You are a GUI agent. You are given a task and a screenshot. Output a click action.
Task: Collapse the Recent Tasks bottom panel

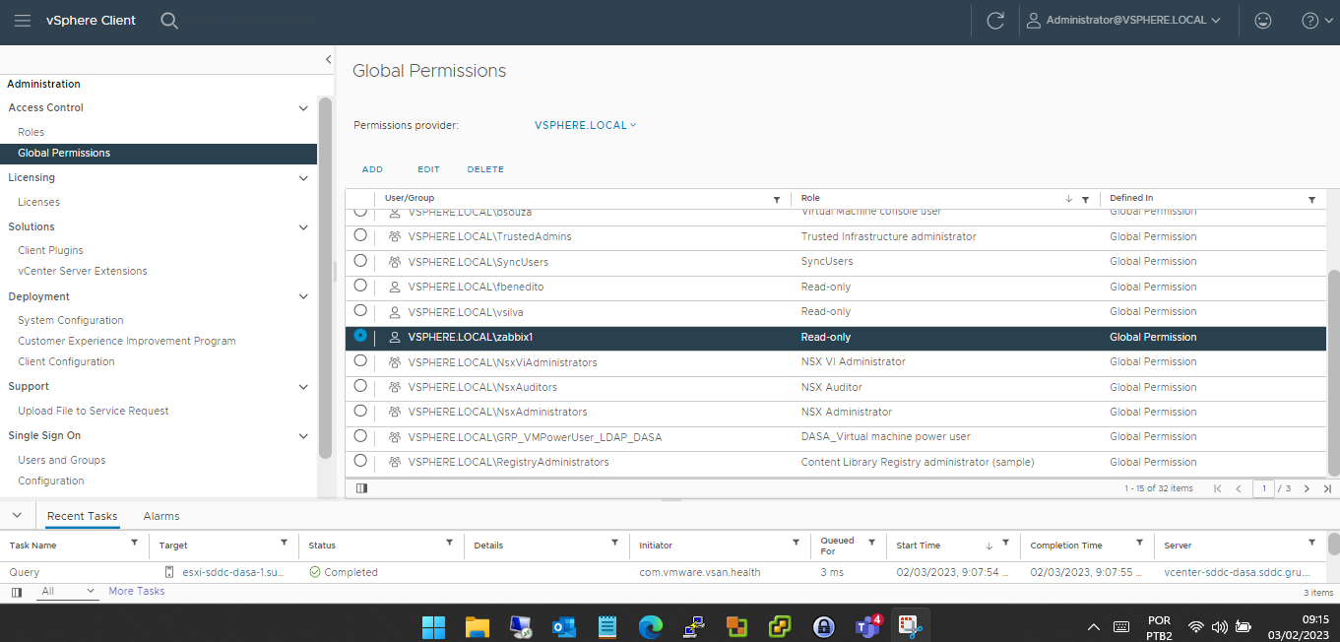coord(17,515)
